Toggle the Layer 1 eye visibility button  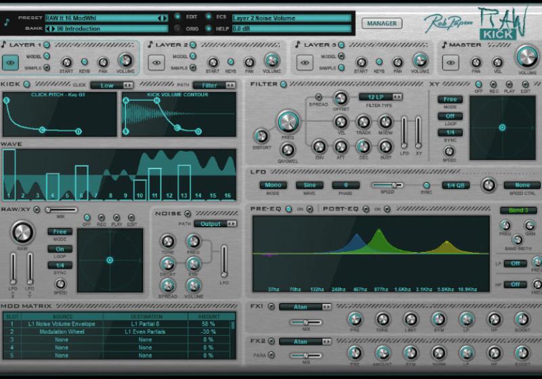point(10,63)
